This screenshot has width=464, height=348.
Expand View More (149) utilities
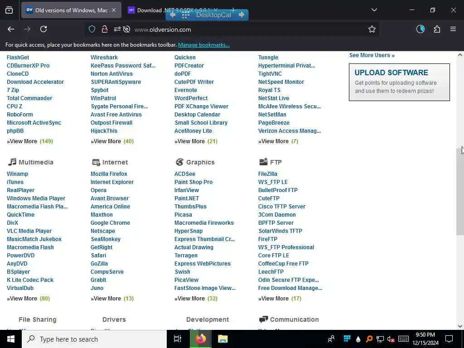point(30,141)
